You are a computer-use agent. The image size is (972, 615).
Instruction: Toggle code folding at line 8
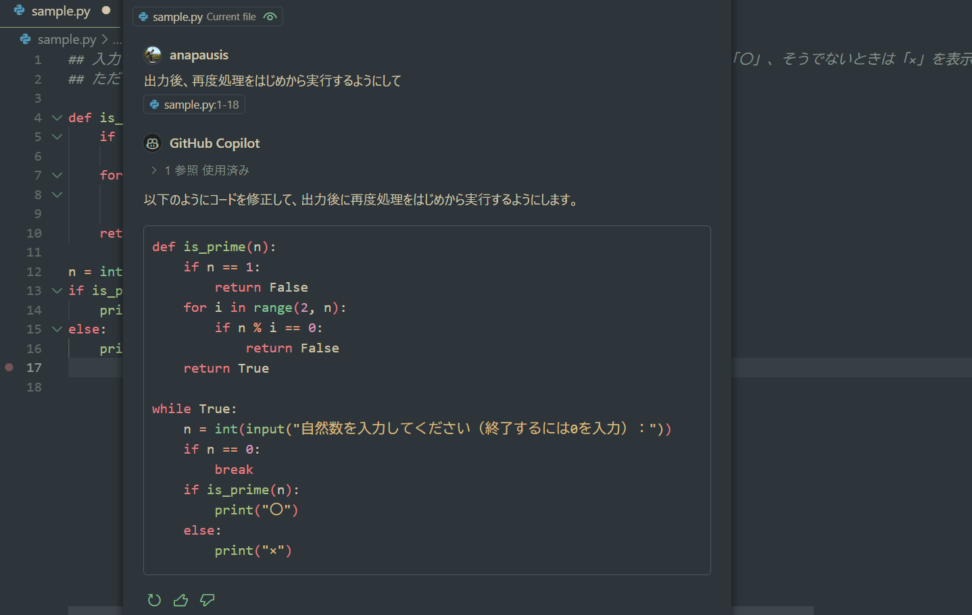(56, 194)
